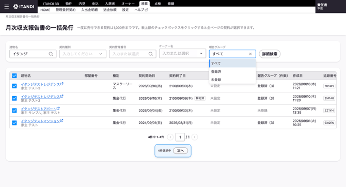Click the 報告グループ combo box
The width and height of the screenshot is (346, 187).
(232, 54)
